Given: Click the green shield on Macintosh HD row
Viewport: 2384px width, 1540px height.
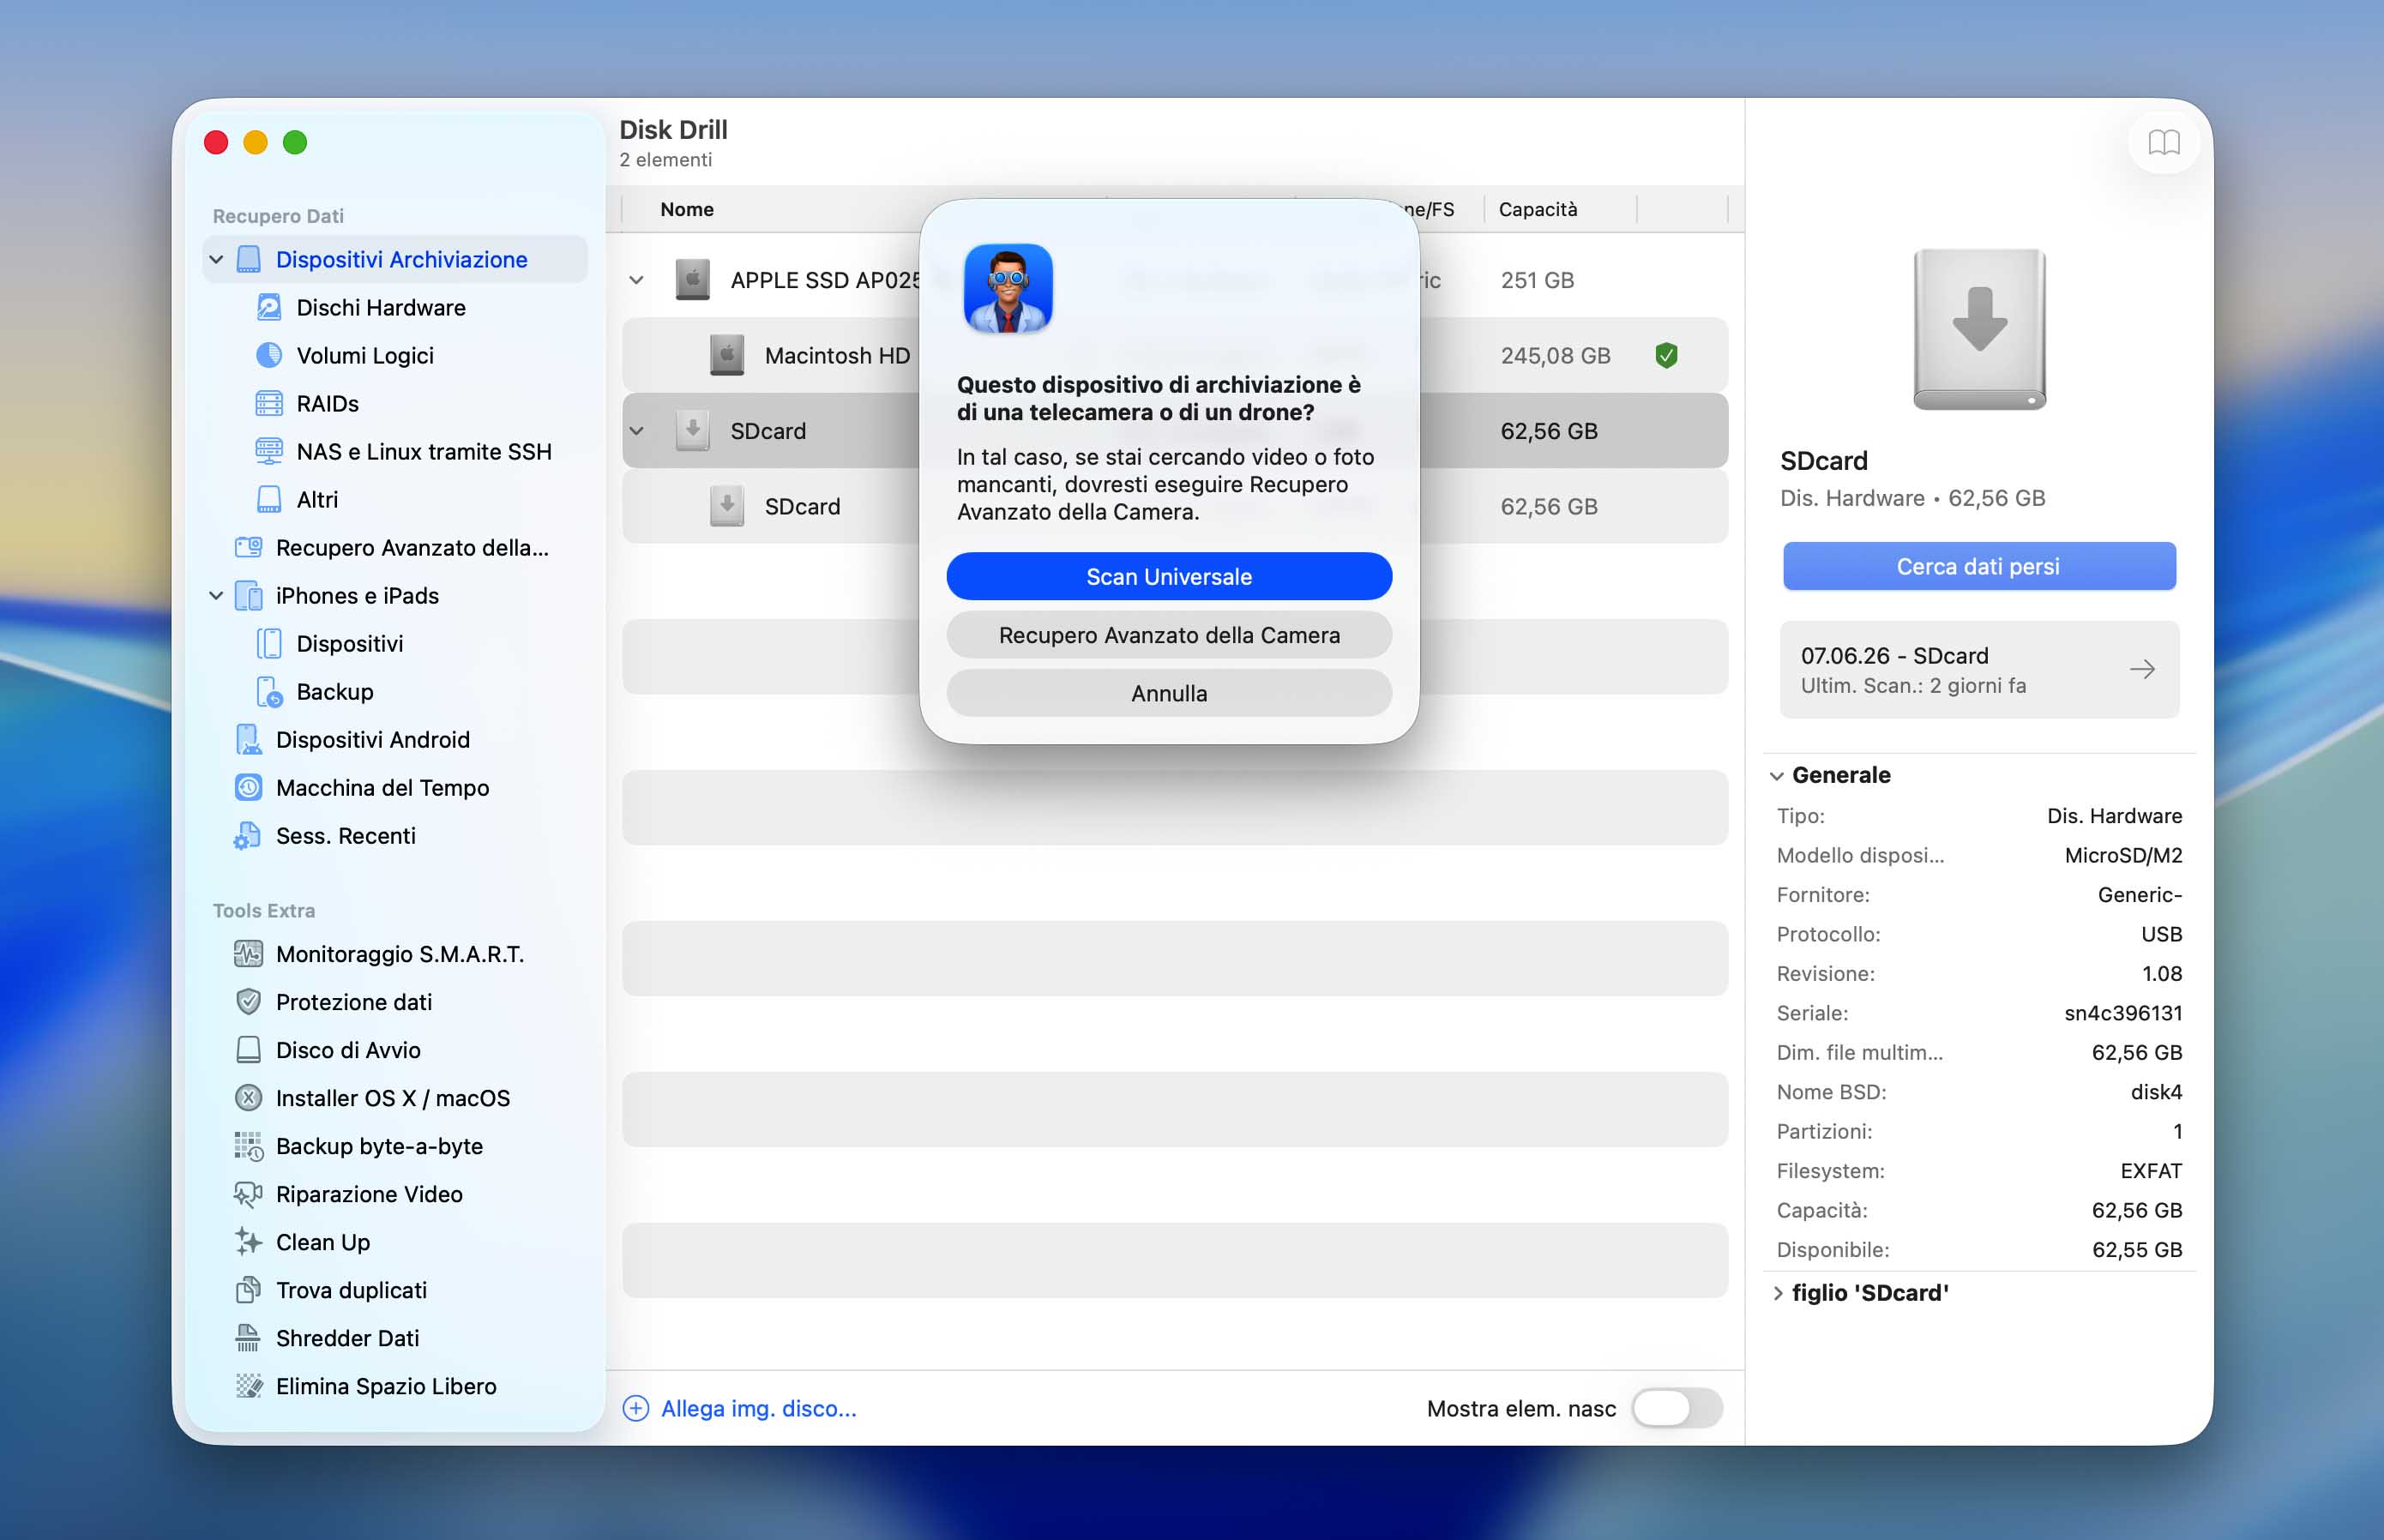Looking at the screenshot, I should pos(1666,355).
